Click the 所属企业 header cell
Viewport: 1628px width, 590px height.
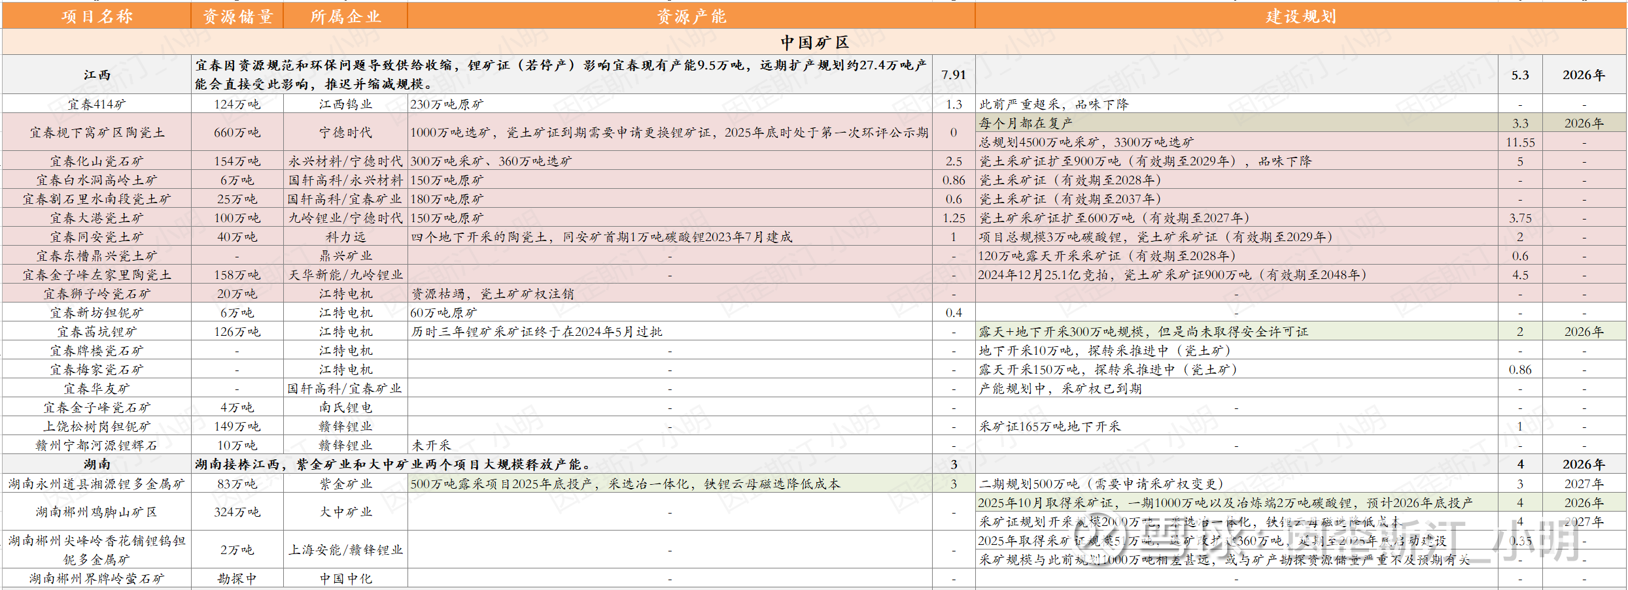coord(345,16)
